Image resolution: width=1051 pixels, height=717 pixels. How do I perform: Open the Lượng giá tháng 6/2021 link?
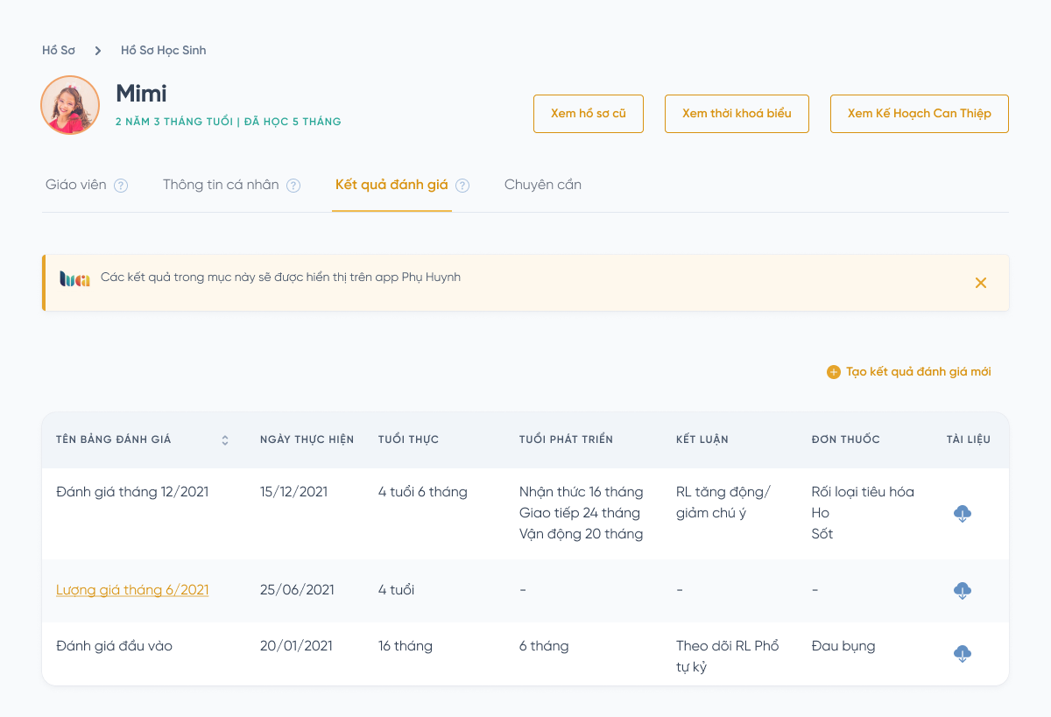pos(132,590)
